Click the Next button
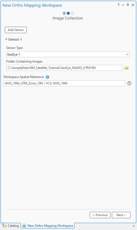Image resolution: width=137 pixels, height=230 pixels. point(121,215)
